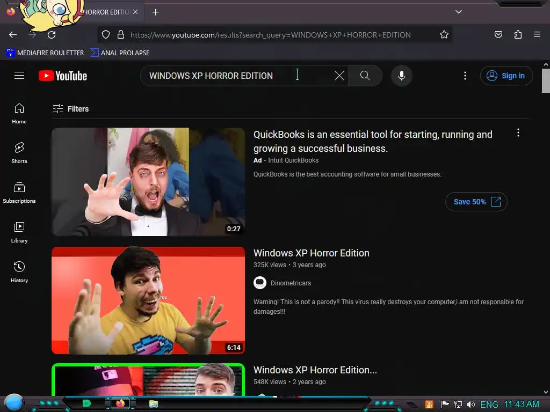
Task: Open the Library sidebar item
Action: tap(19, 232)
